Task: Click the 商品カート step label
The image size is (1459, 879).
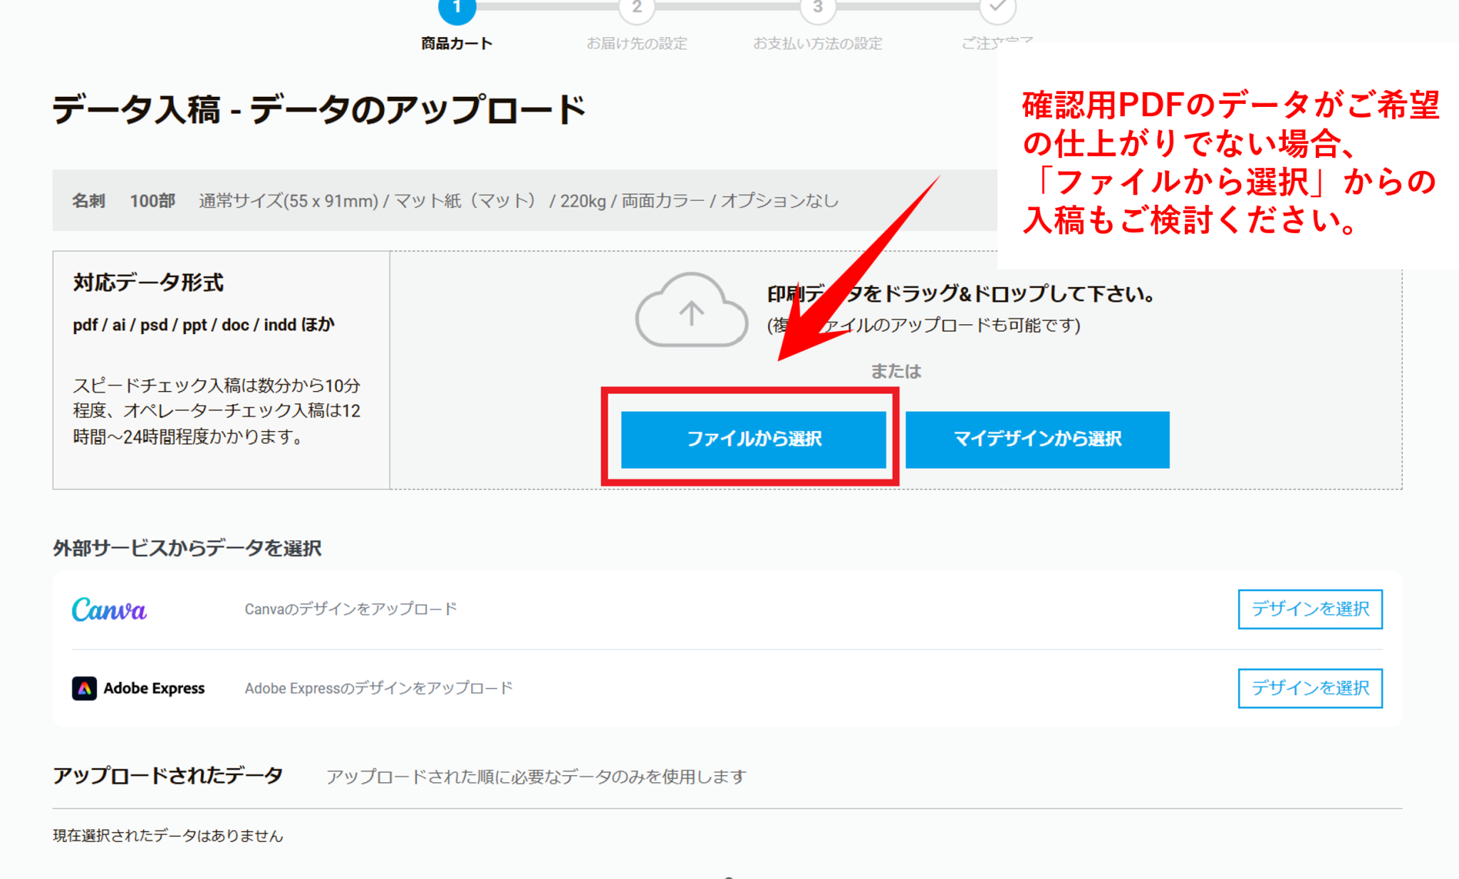Action: coord(457,43)
